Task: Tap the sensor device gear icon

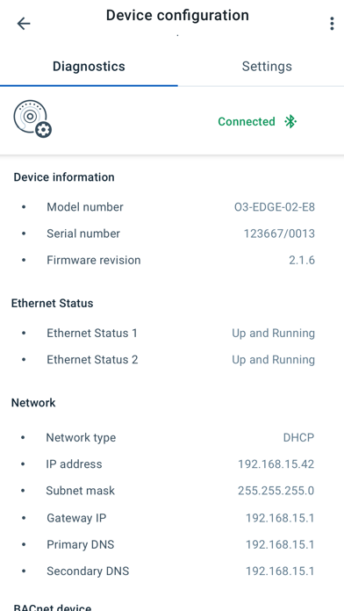Action: tap(32, 119)
